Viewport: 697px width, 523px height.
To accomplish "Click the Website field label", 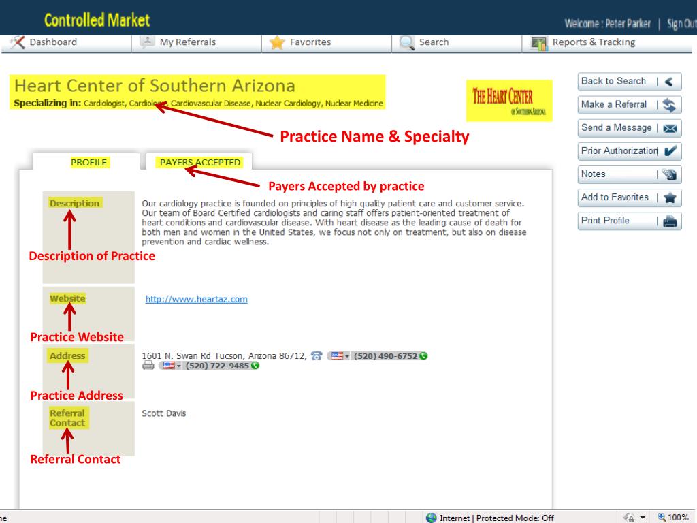I will (x=67, y=298).
